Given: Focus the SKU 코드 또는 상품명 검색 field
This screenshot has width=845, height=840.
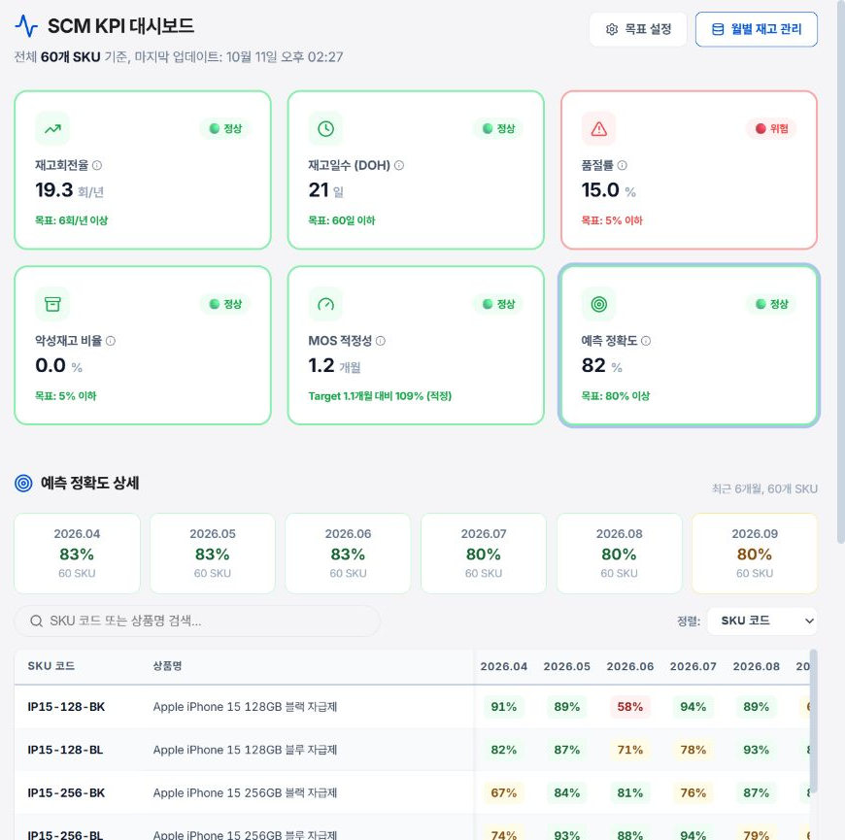Looking at the screenshot, I should (197, 622).
